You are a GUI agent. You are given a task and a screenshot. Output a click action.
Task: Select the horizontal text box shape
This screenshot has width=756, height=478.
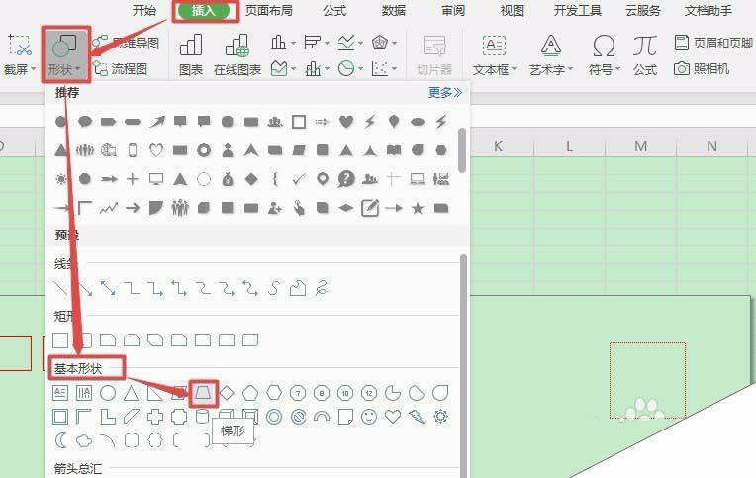point(60,393)
